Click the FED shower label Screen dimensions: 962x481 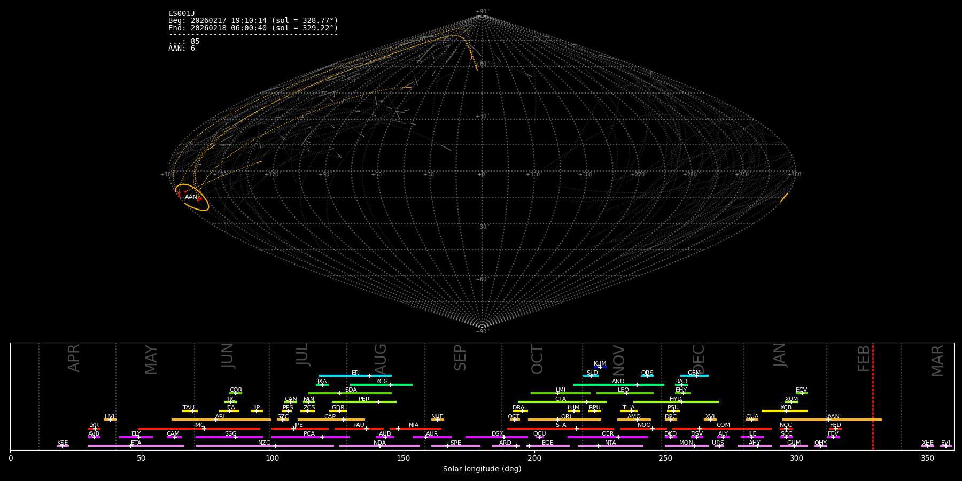(835, 425)
